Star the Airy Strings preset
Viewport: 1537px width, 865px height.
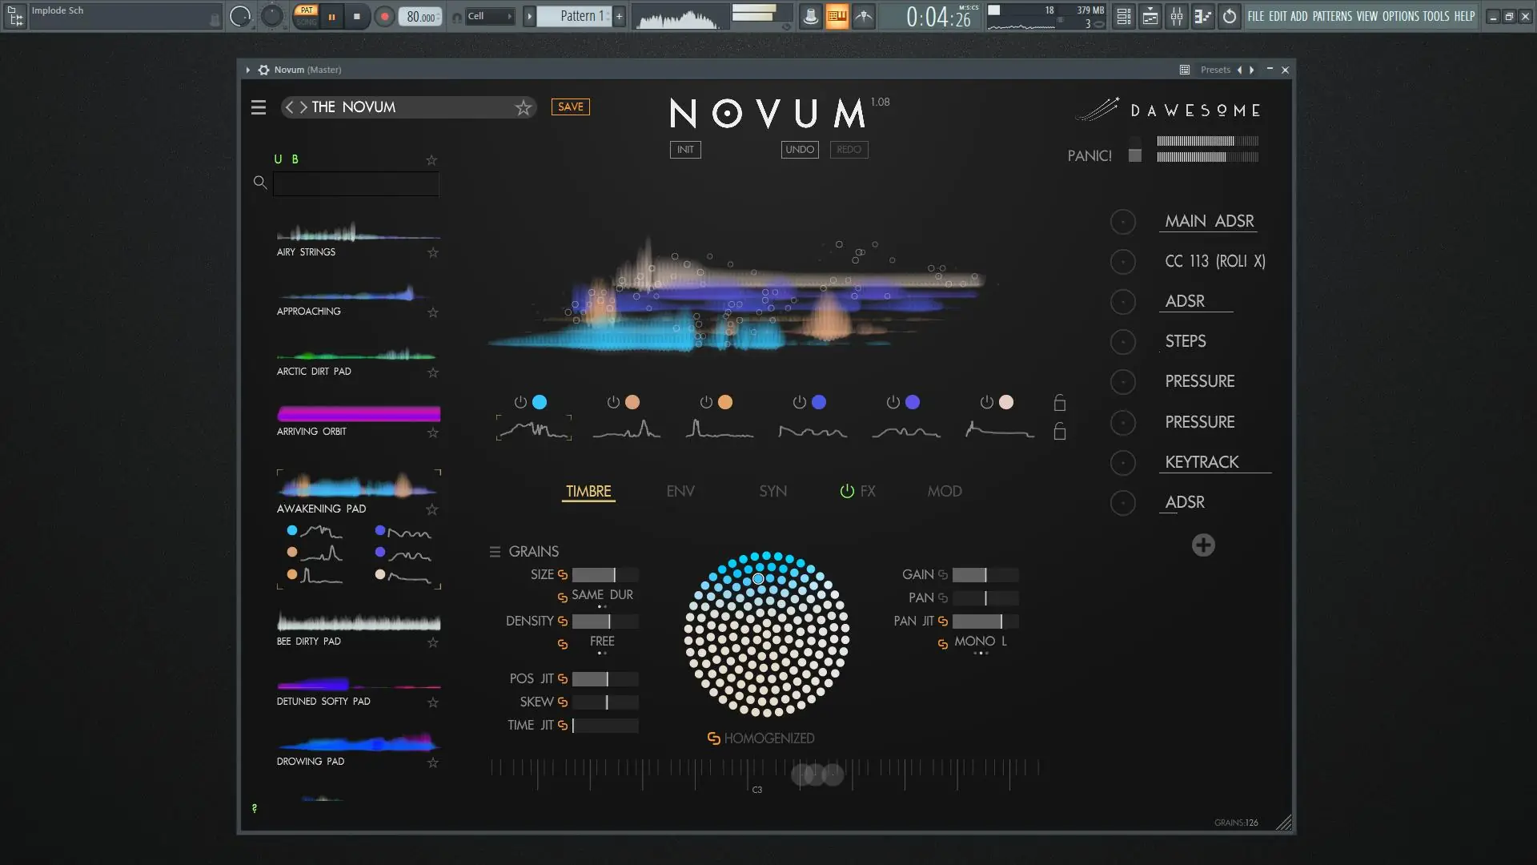point(433,252)
